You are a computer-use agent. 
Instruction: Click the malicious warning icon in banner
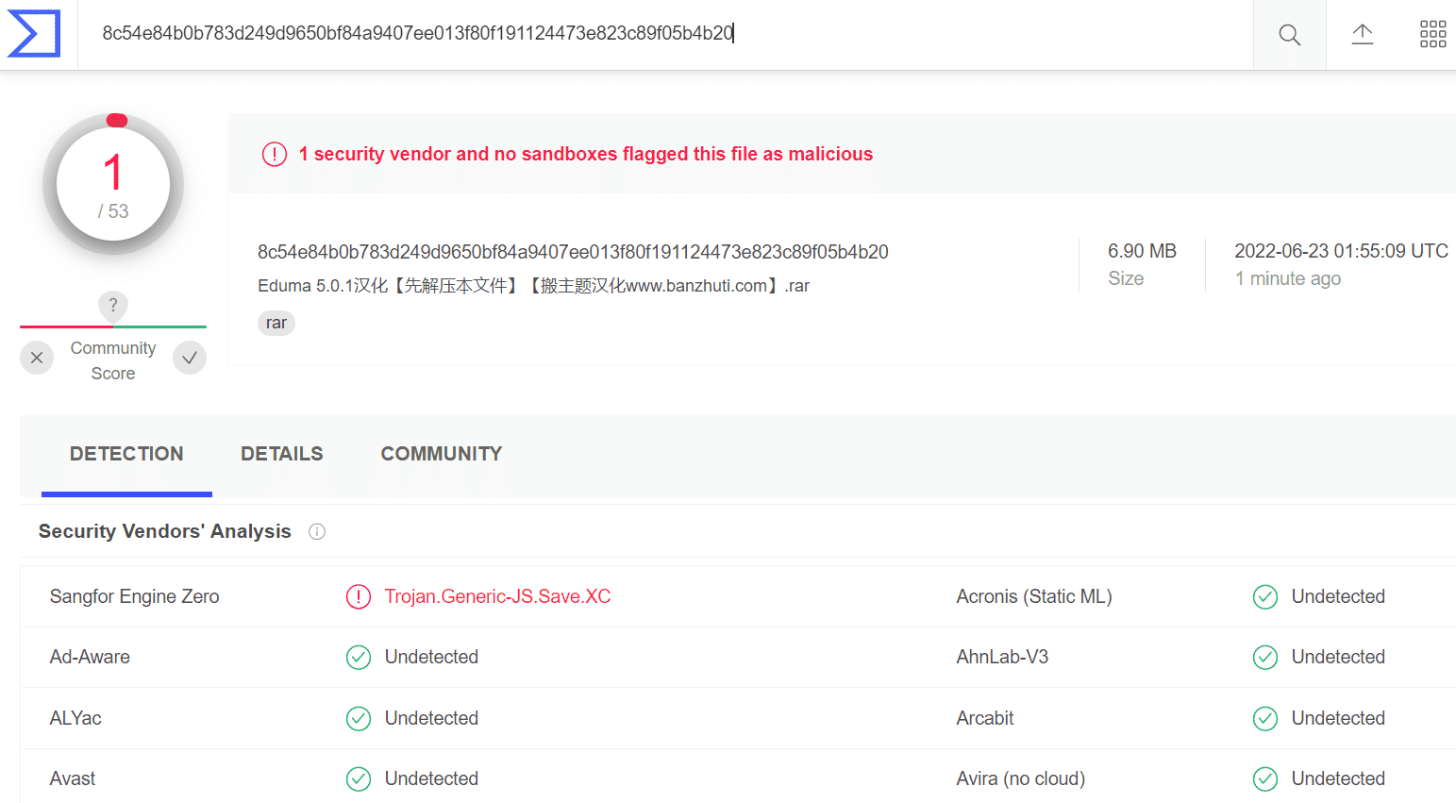coord(275,154)
